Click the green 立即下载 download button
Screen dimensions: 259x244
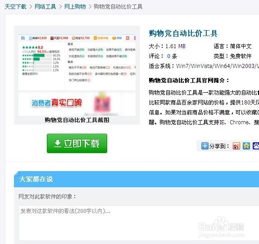pyautogui.click(x=77, y=143)
